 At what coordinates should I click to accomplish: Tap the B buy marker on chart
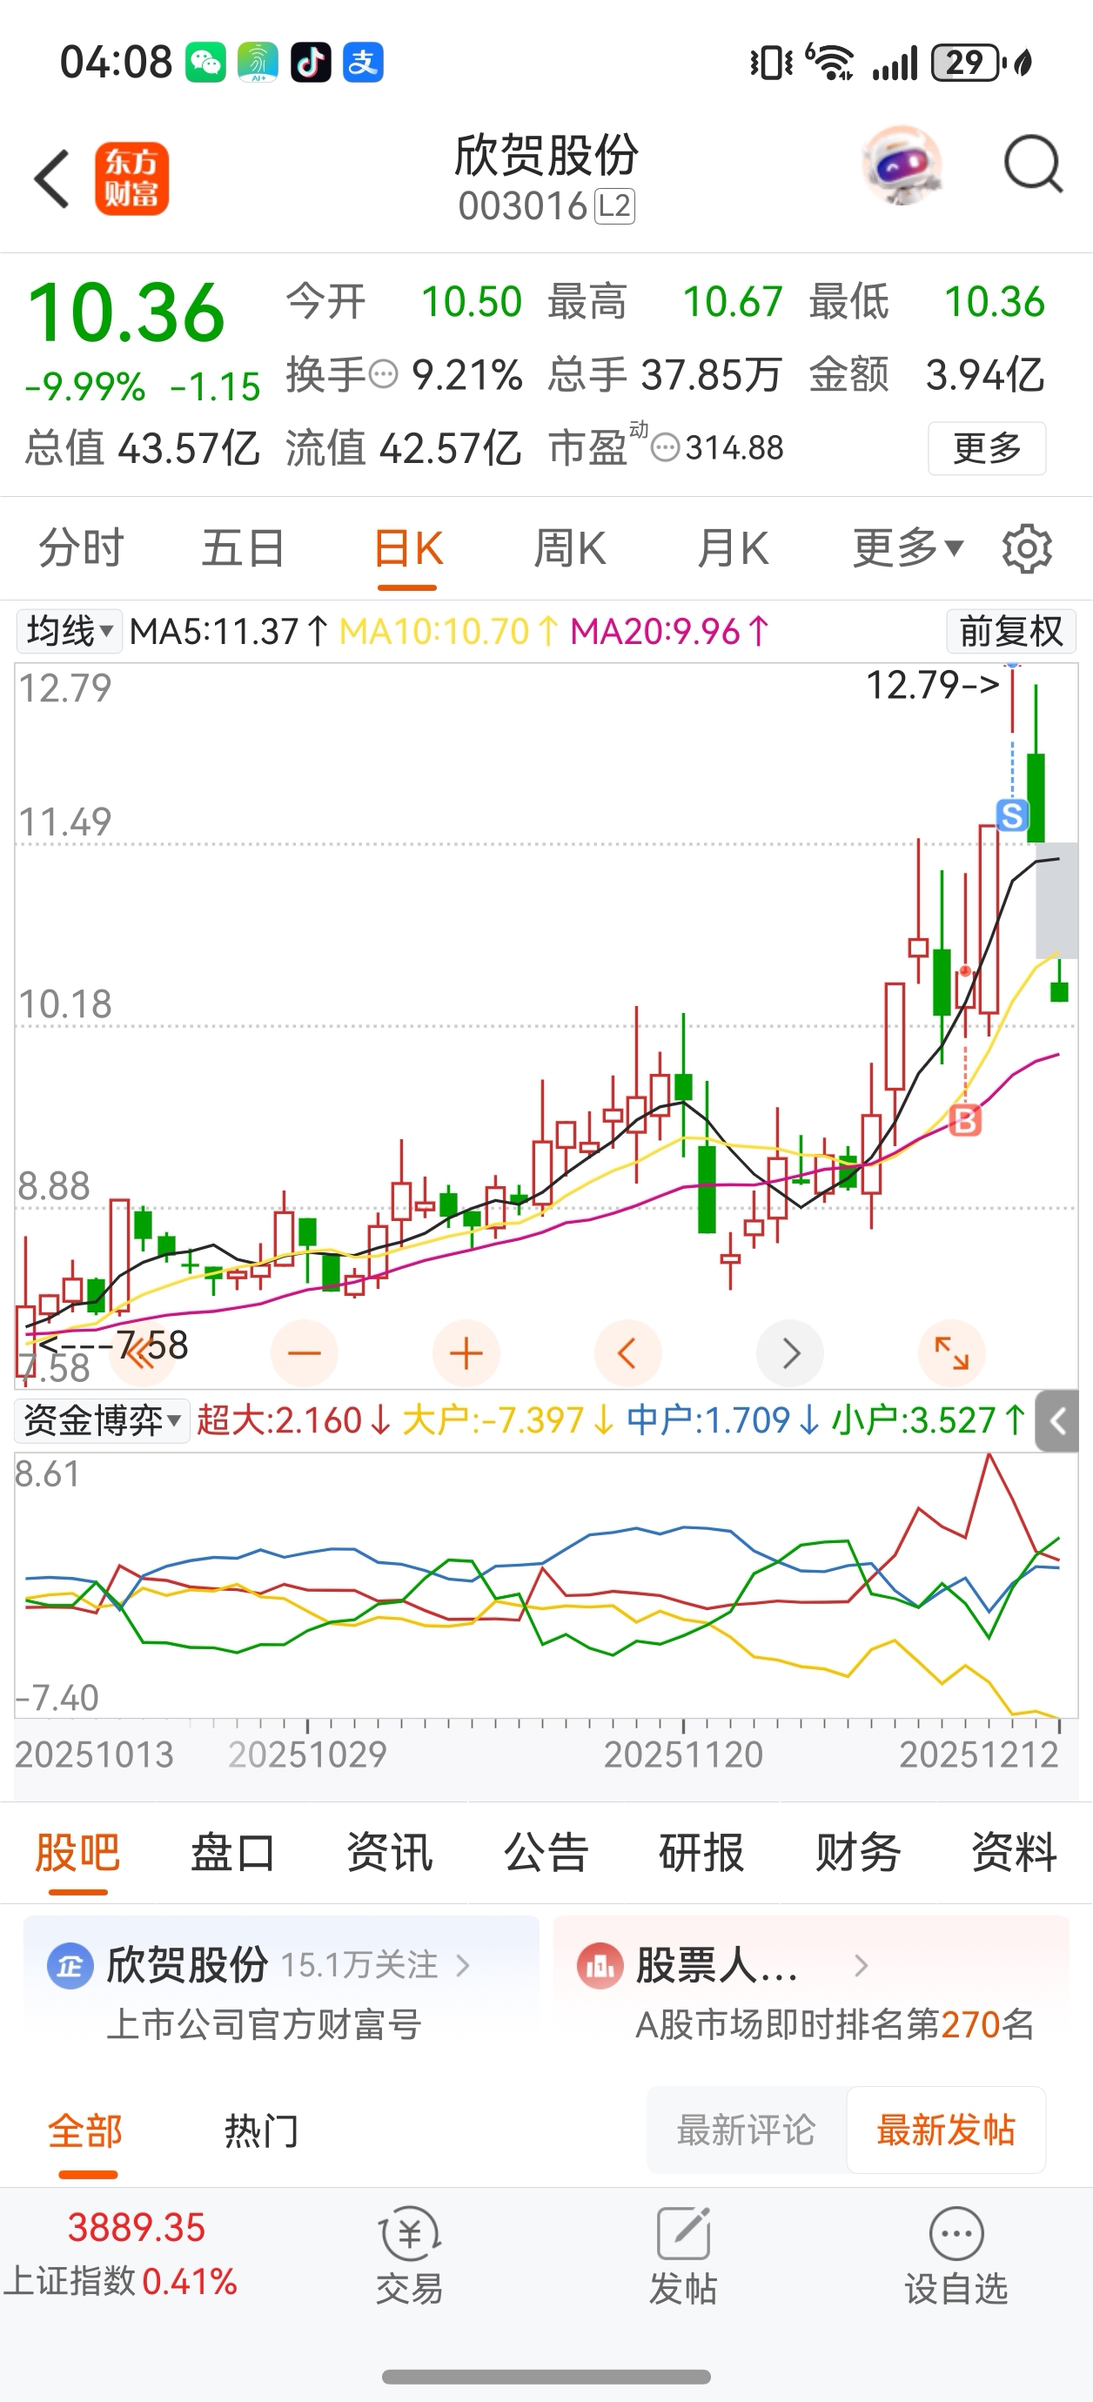(965, 1120)
